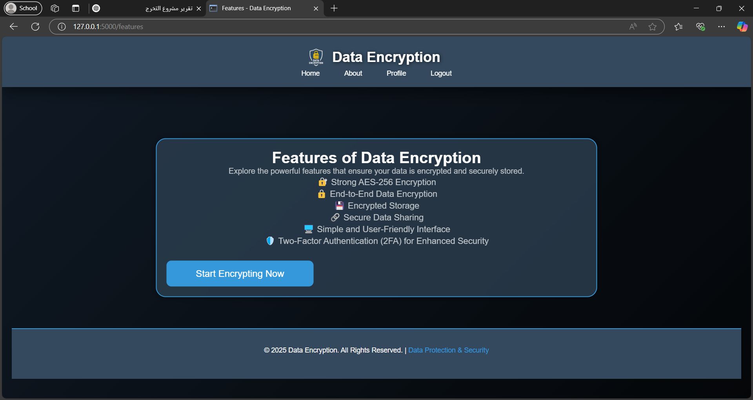Click the Data Encryption site title

tap(386, 57)
